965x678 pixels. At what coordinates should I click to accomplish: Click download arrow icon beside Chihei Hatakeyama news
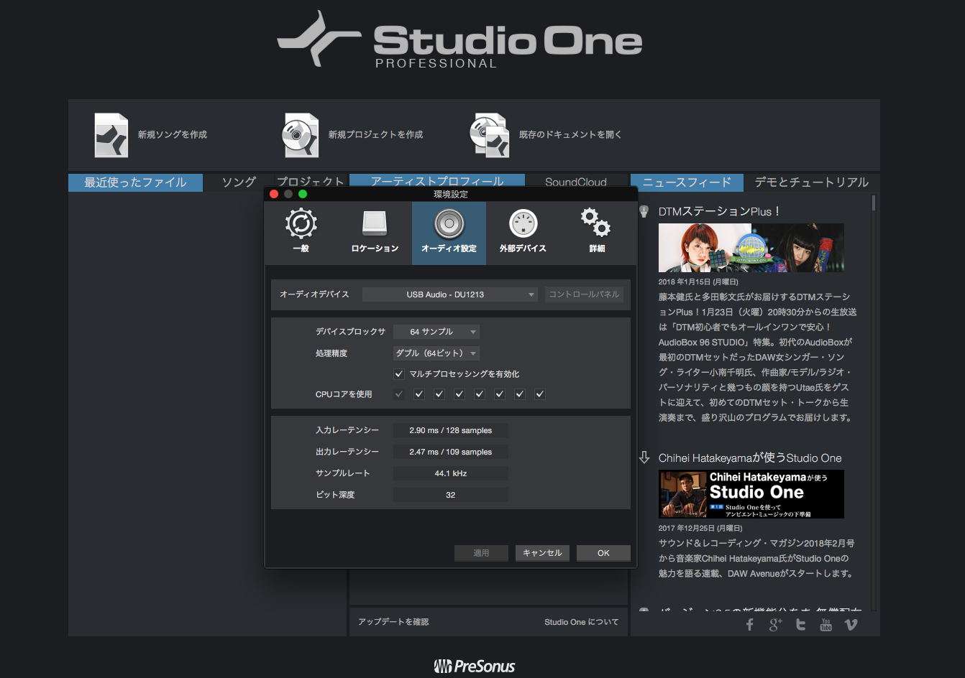point(644,458)
